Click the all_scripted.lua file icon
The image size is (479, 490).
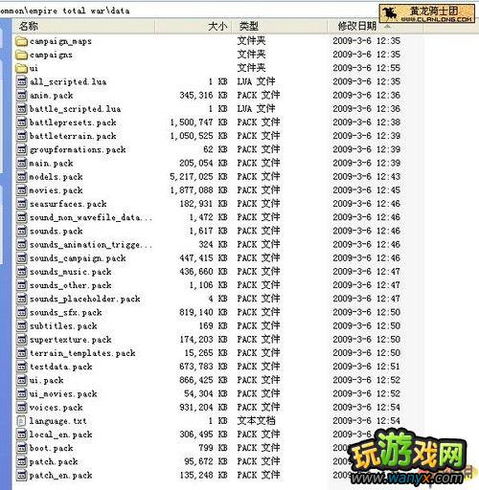pyautogui.click(x=22, y=82)
